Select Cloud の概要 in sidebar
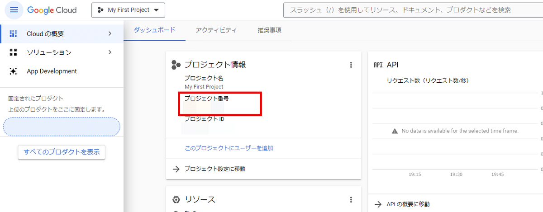Screen dimensions: 543x212 (x=62, y=33)
